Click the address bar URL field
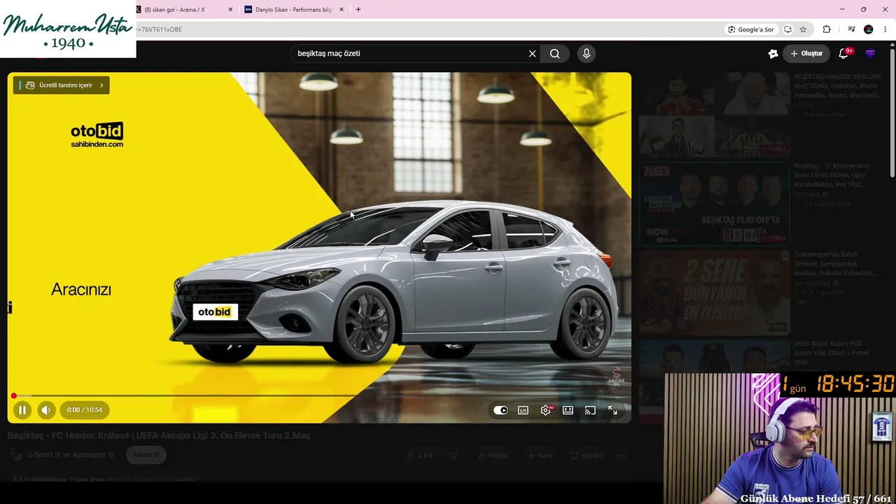896x504 pixels. [427, 29]
